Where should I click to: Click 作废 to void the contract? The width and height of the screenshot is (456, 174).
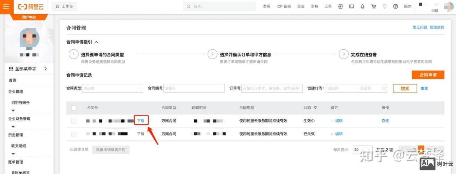pos(385,121)
